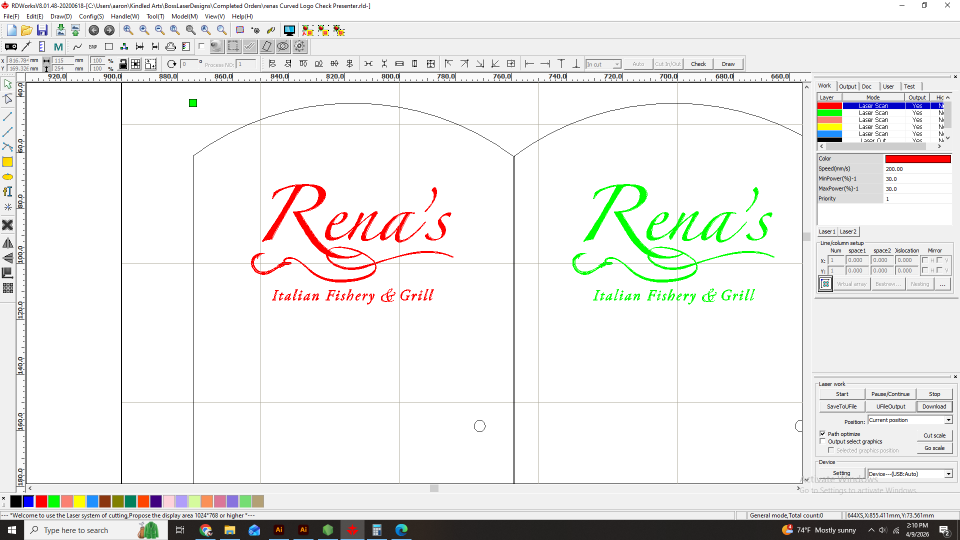Open the preview monitor icon
Viewport: 960px width, 540px height.
coord(289,30)
